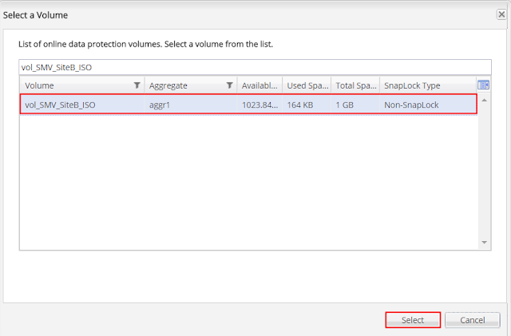Sort by SnapLock Type column header
Image resolution: width=511 pixels, height=336 pixels.
[423, 85]
